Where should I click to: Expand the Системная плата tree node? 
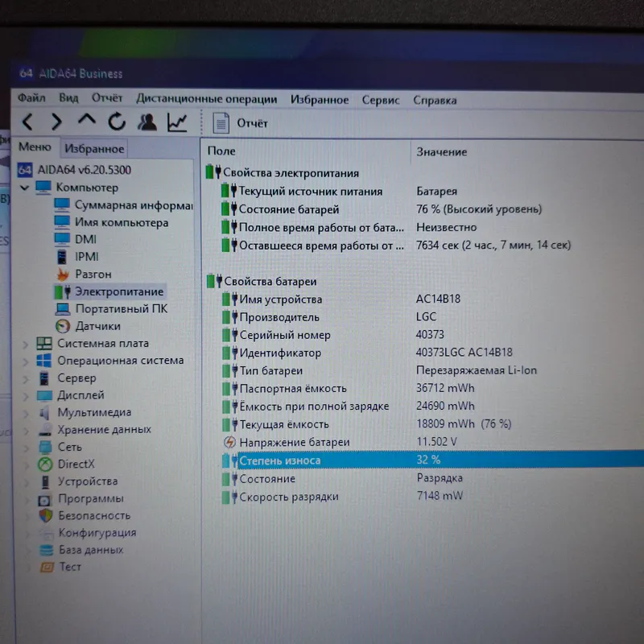[25, 345]
